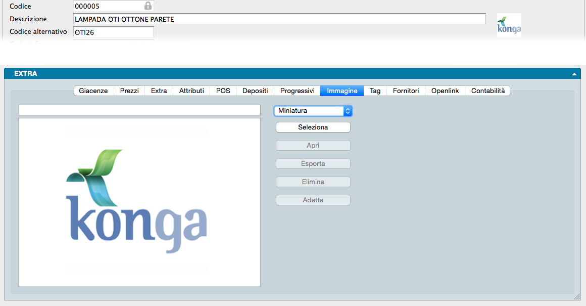Show the Depositi tab

pos(255,91)
